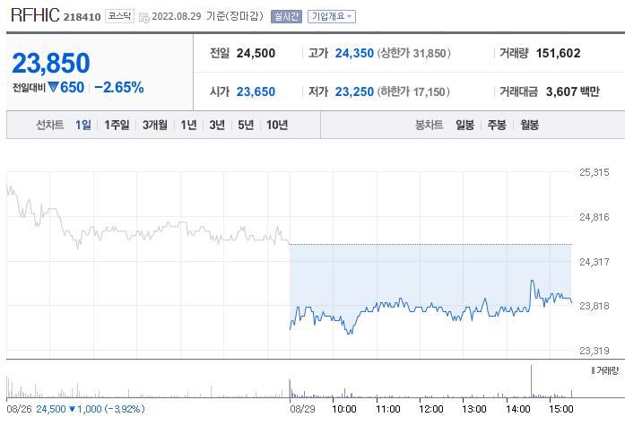
Task: Select the 1주일 line chart tab
Action: click(x=117, y=126)
